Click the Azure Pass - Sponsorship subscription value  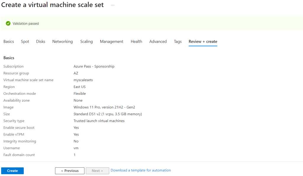[x=94, y=66]
